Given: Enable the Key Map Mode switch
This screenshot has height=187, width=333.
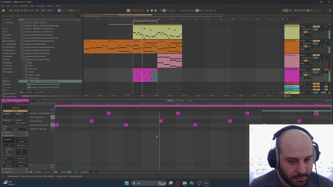Looking at the screenshot, I should (x=290, y=10).
